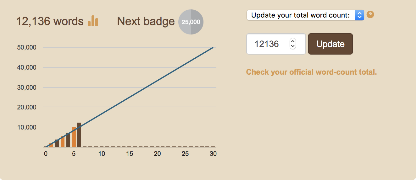Click the 15 label on chart x-axis

pos(130,154)
